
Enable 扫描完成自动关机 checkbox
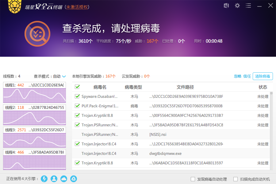click(236, 179)
